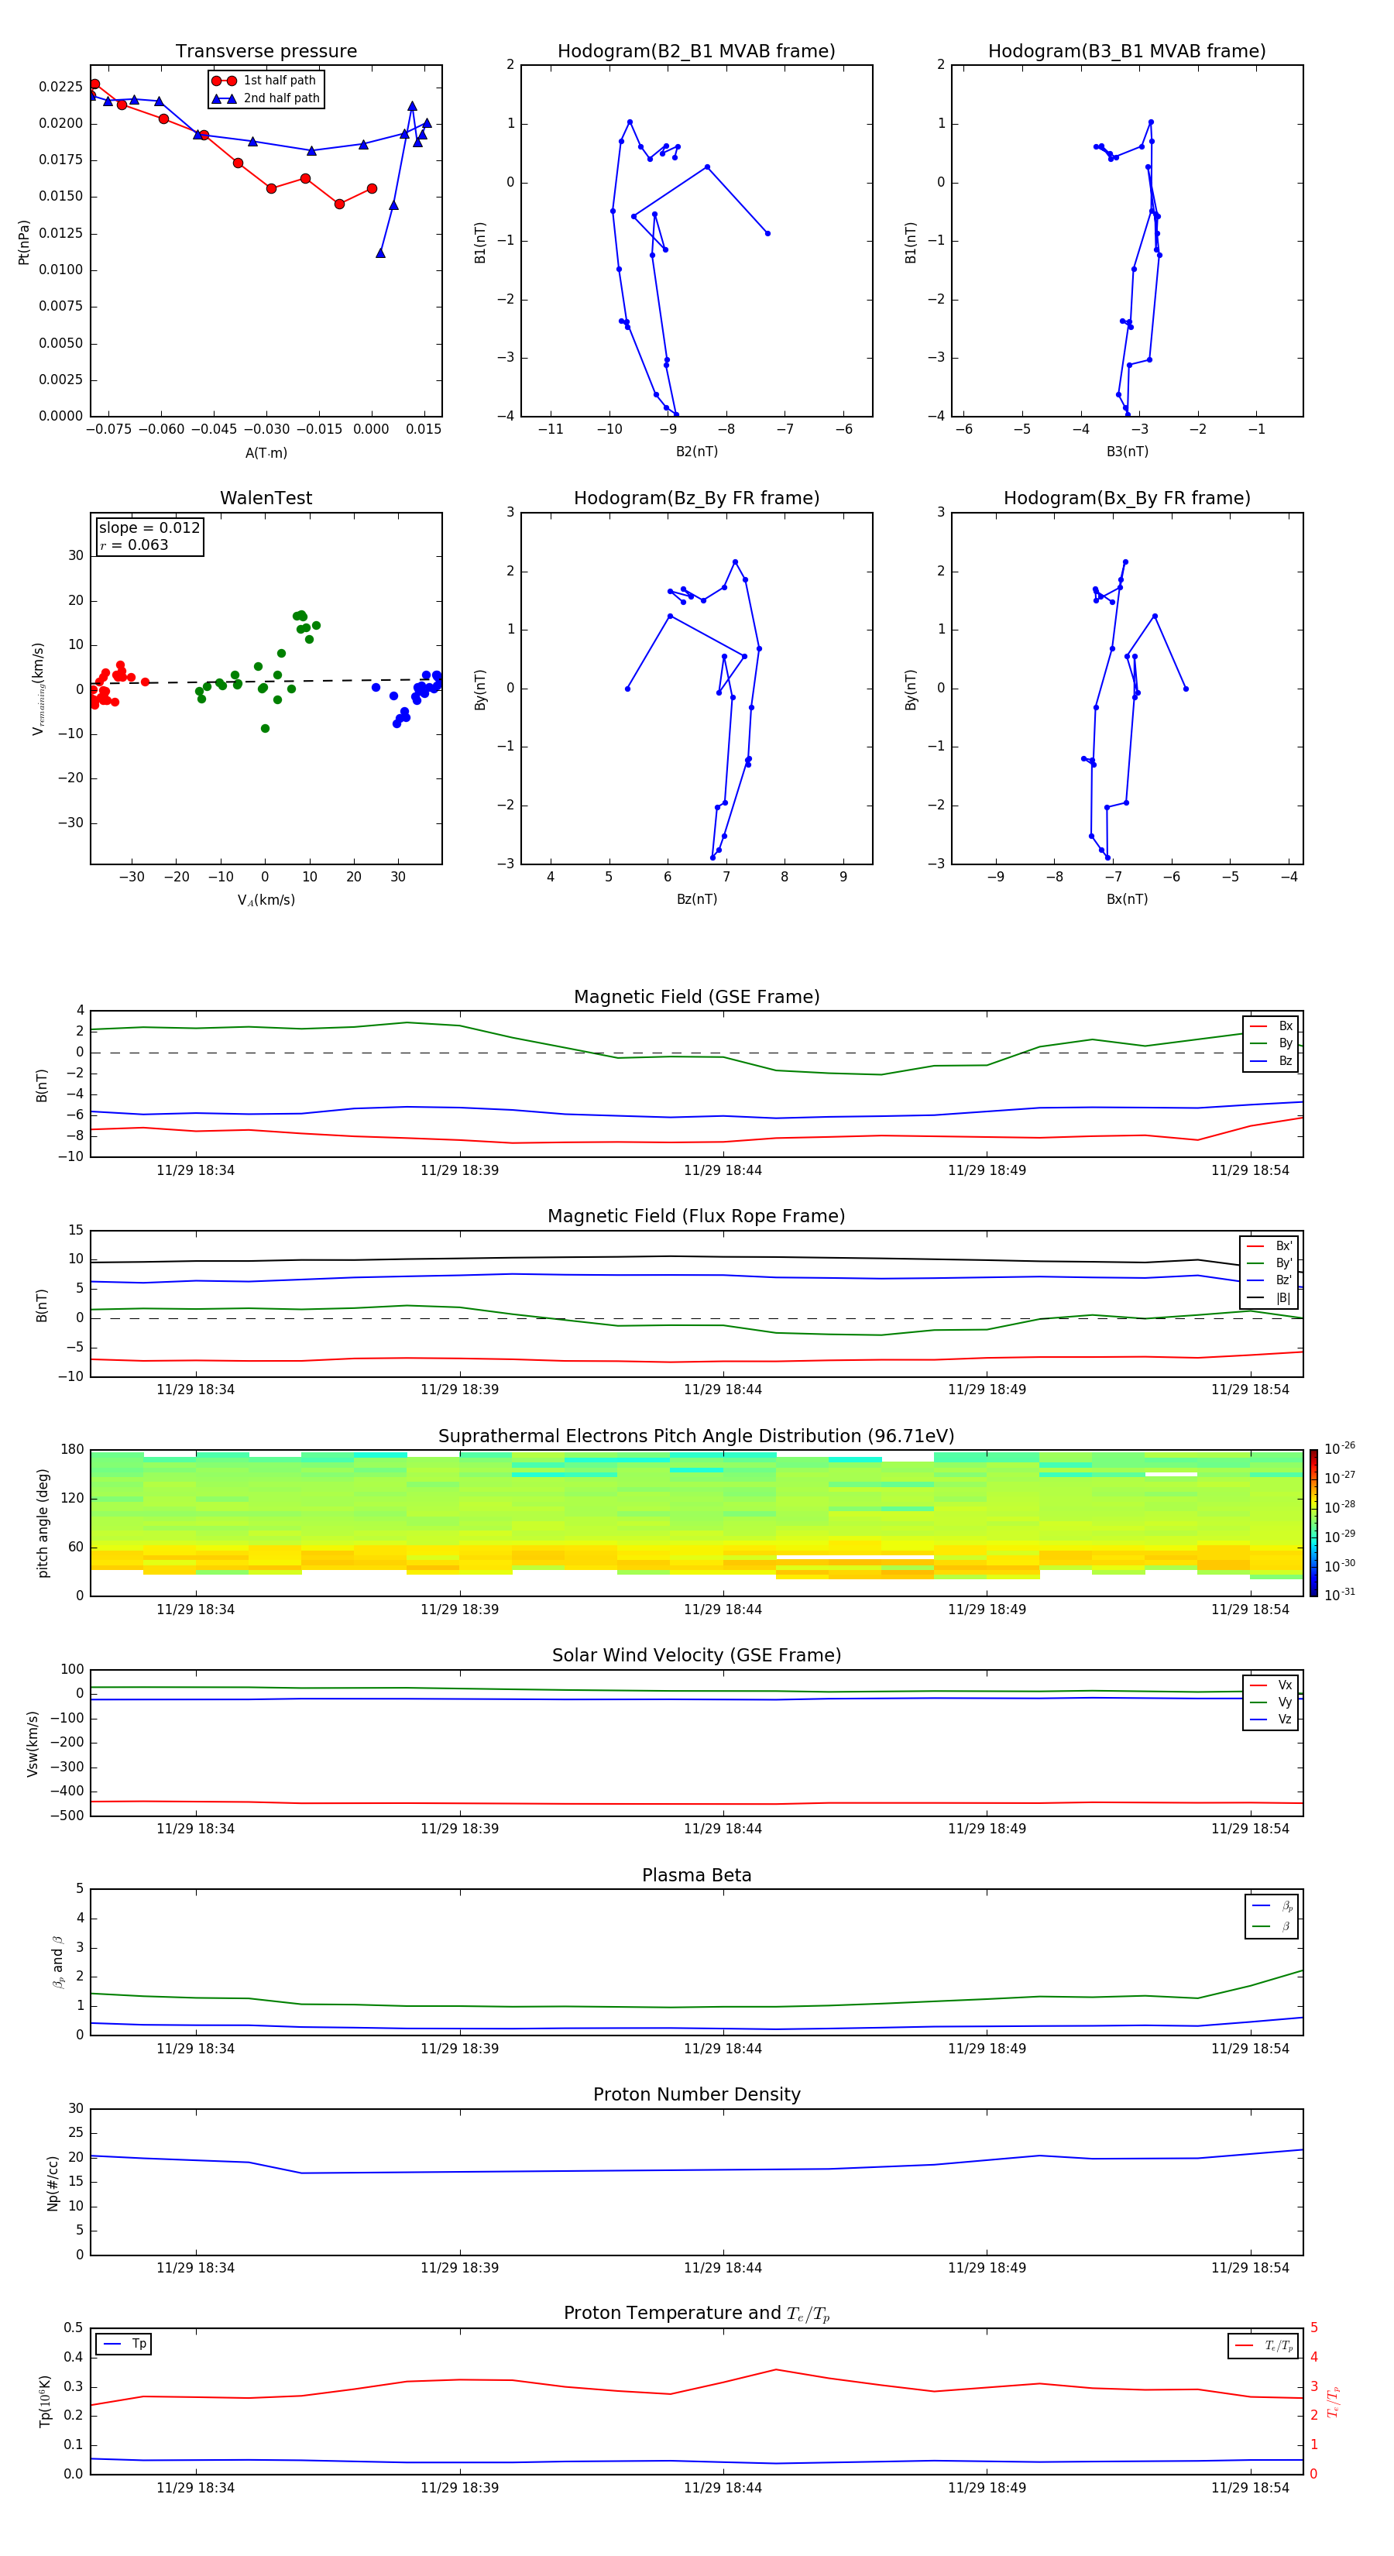Click the 'r = 0.063' annotation
Image resolution: width=1394 pixels, height=2556 pixels.
pyautogui.click(x=134, y=545)
